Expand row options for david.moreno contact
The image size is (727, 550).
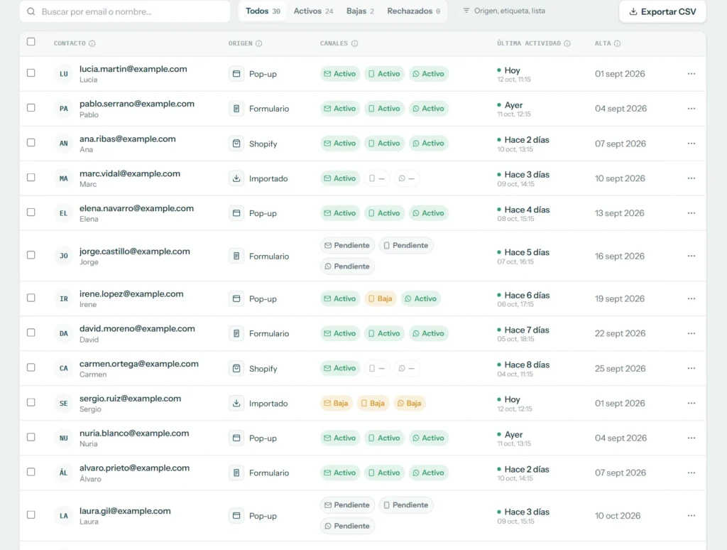tap(692, 333)
